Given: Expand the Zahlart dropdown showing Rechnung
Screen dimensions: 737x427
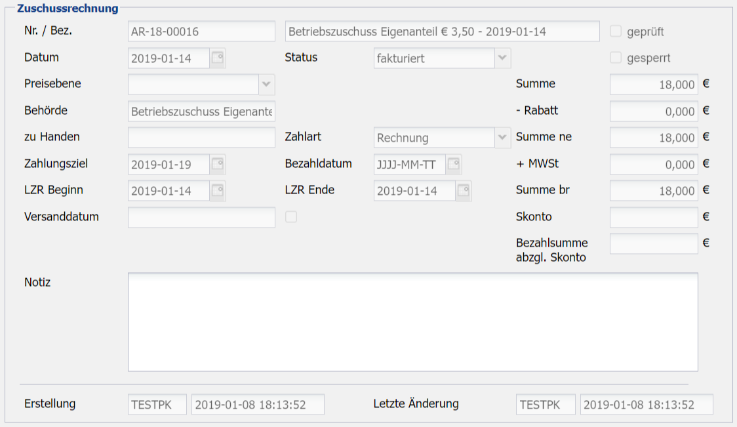Looking at the screenshot, I should pos(503,137).
